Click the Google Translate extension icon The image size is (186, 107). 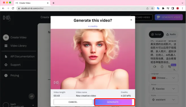pyautogui.click(x=158, y=8)
